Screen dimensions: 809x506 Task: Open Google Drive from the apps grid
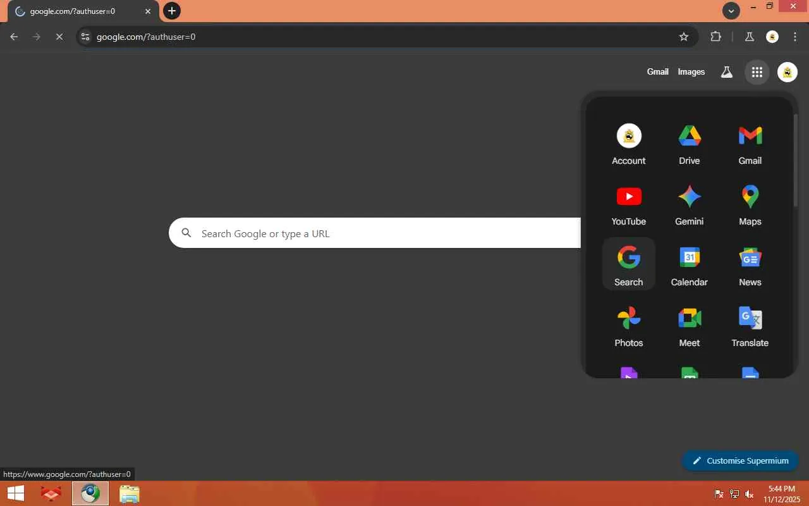pyautogui.click(x=689, y=144)
